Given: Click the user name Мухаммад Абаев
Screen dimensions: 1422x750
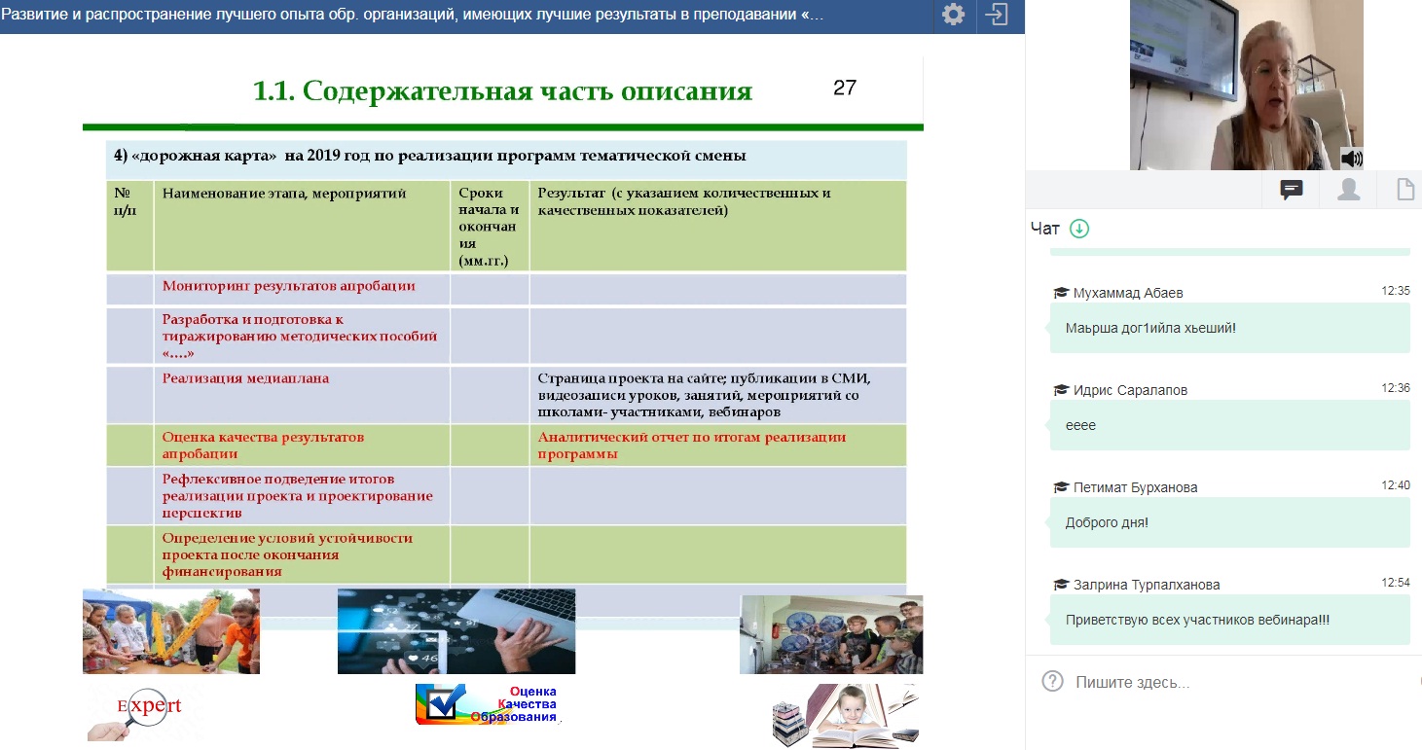Looking at the screenshot, I should 1128,293.
